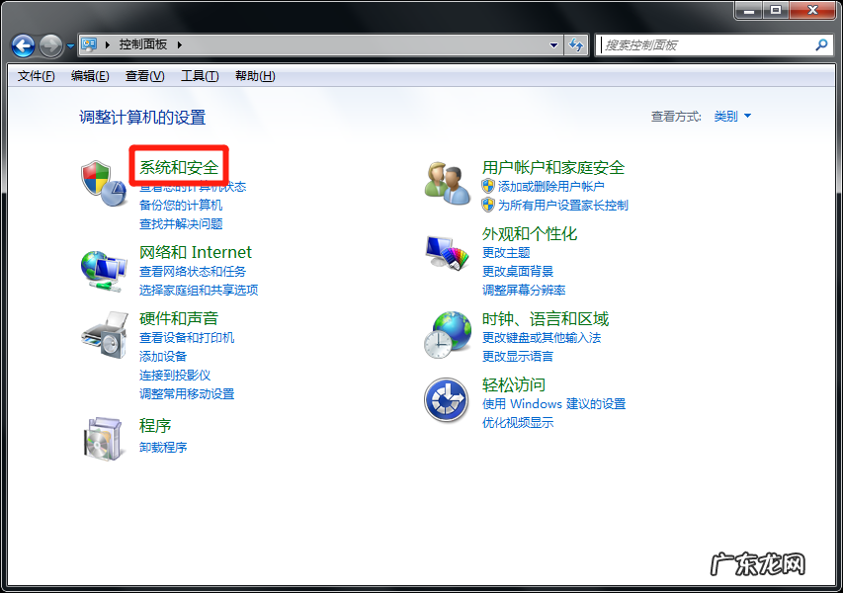Open the 查看(V) menu
Viewport: 843px width, 593px height.
[144, 76]
